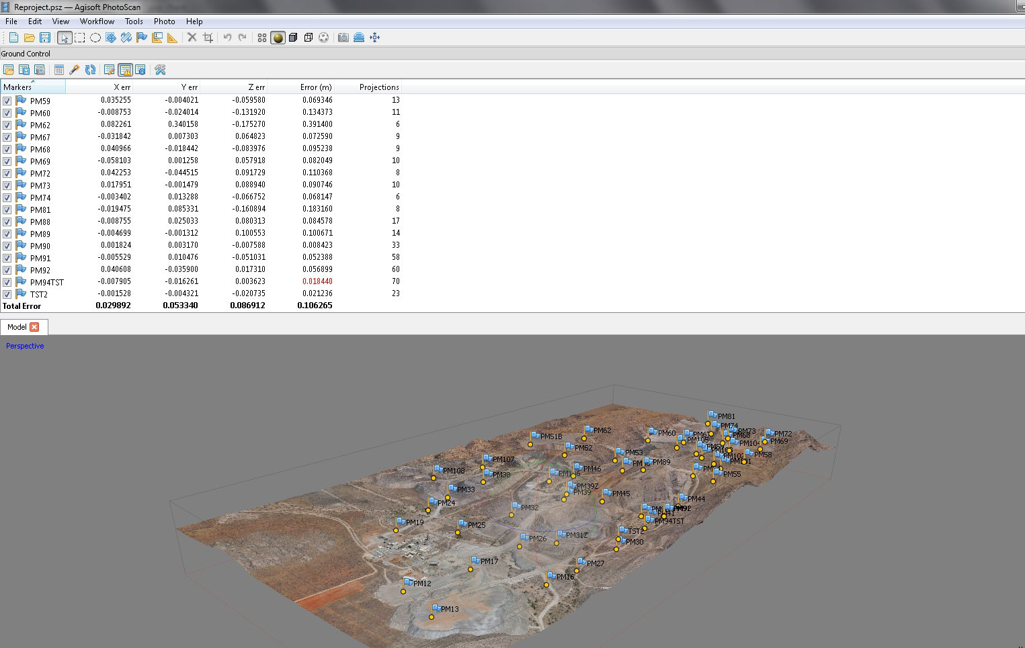This screenshot has width=1025, height=648.
Task: Open the Photo menu
Action: 164,21
